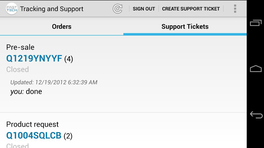Tap the Closed status under Q1219YNYYF
The width and height of the screenshot is (264, 148).
17,69
